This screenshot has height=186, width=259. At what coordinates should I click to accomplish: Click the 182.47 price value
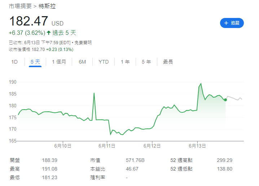click(x=29, y=21)
